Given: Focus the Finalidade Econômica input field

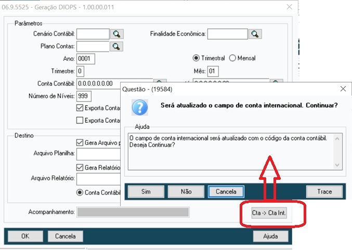Looking at the screenshot, I should click(x=227, y=34).
